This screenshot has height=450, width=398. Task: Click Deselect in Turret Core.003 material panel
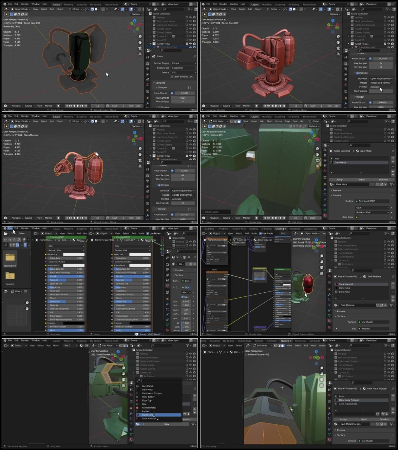click(x=384, y=180)
